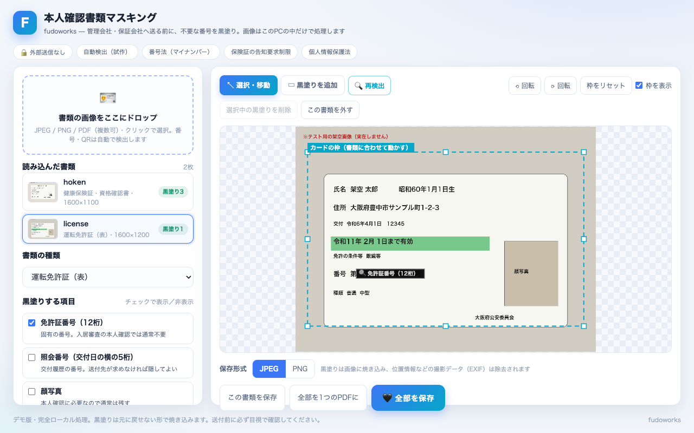Click the top-left handle of the card frame

pos(307,152)
